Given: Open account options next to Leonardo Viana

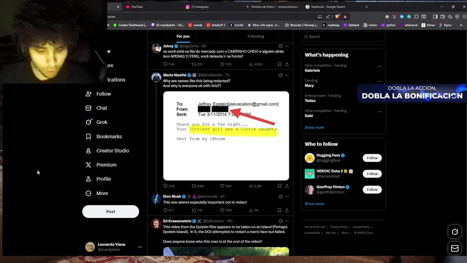Looking at the screenshot, I should click(140, 247).
